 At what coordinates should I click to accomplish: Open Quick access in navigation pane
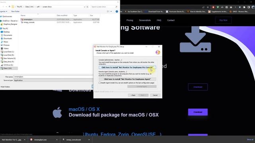[7, 16]
